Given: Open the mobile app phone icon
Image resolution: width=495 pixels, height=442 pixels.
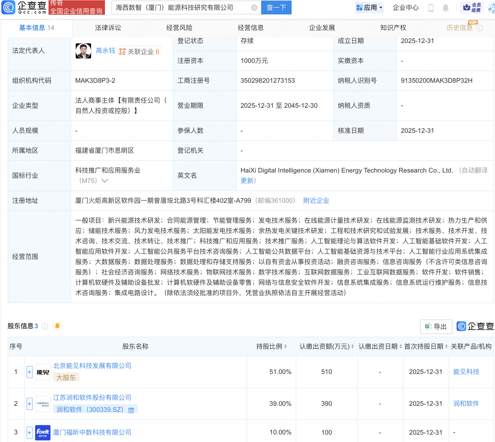Looking at the screenshot, I should (431, 8).
